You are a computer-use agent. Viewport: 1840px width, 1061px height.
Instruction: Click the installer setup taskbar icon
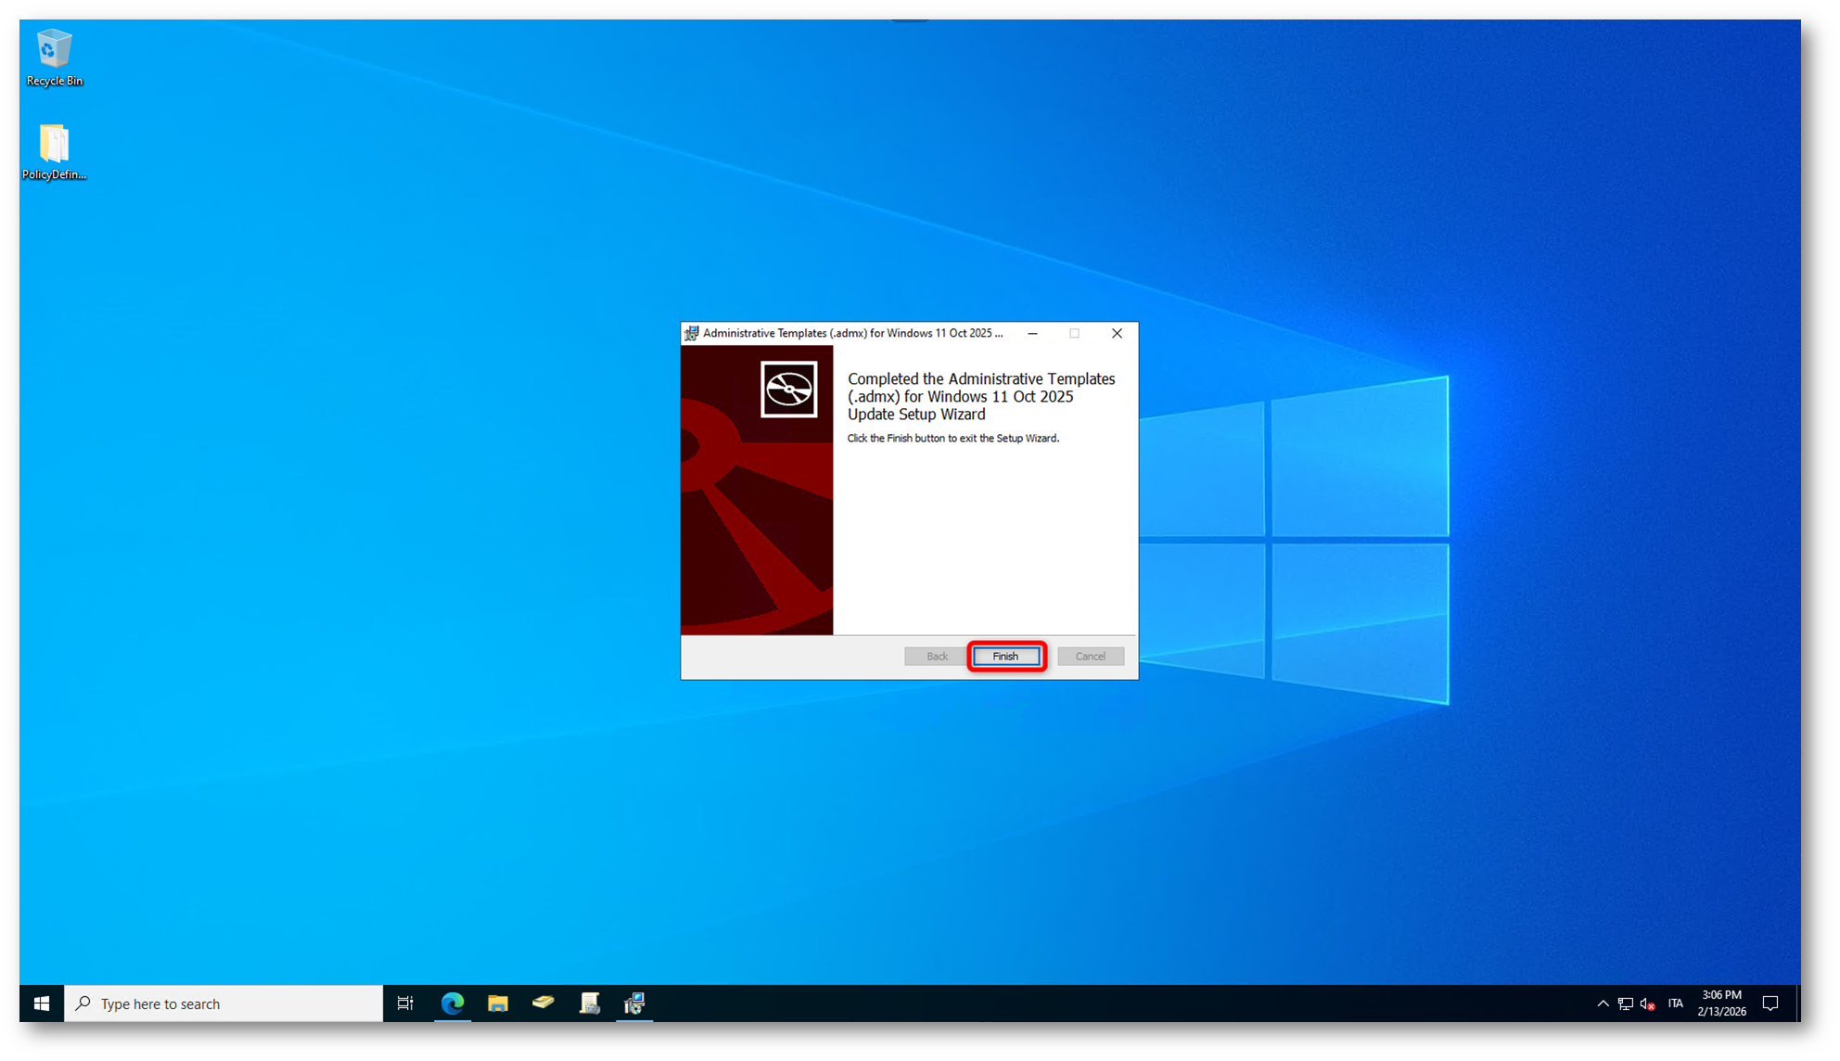(635, 1003)
